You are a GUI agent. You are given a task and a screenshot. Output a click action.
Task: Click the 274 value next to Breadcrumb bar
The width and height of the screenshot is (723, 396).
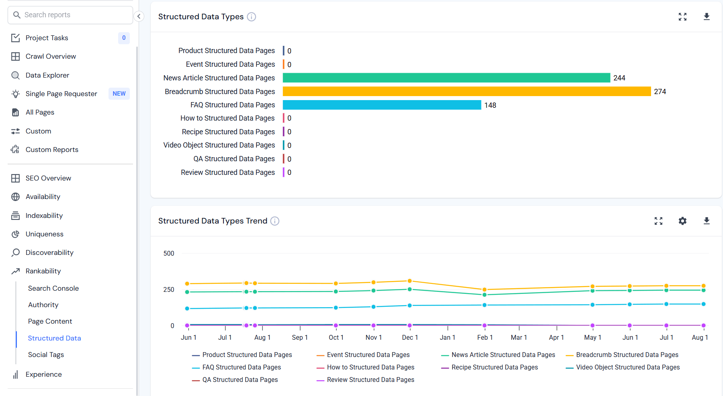660,92
